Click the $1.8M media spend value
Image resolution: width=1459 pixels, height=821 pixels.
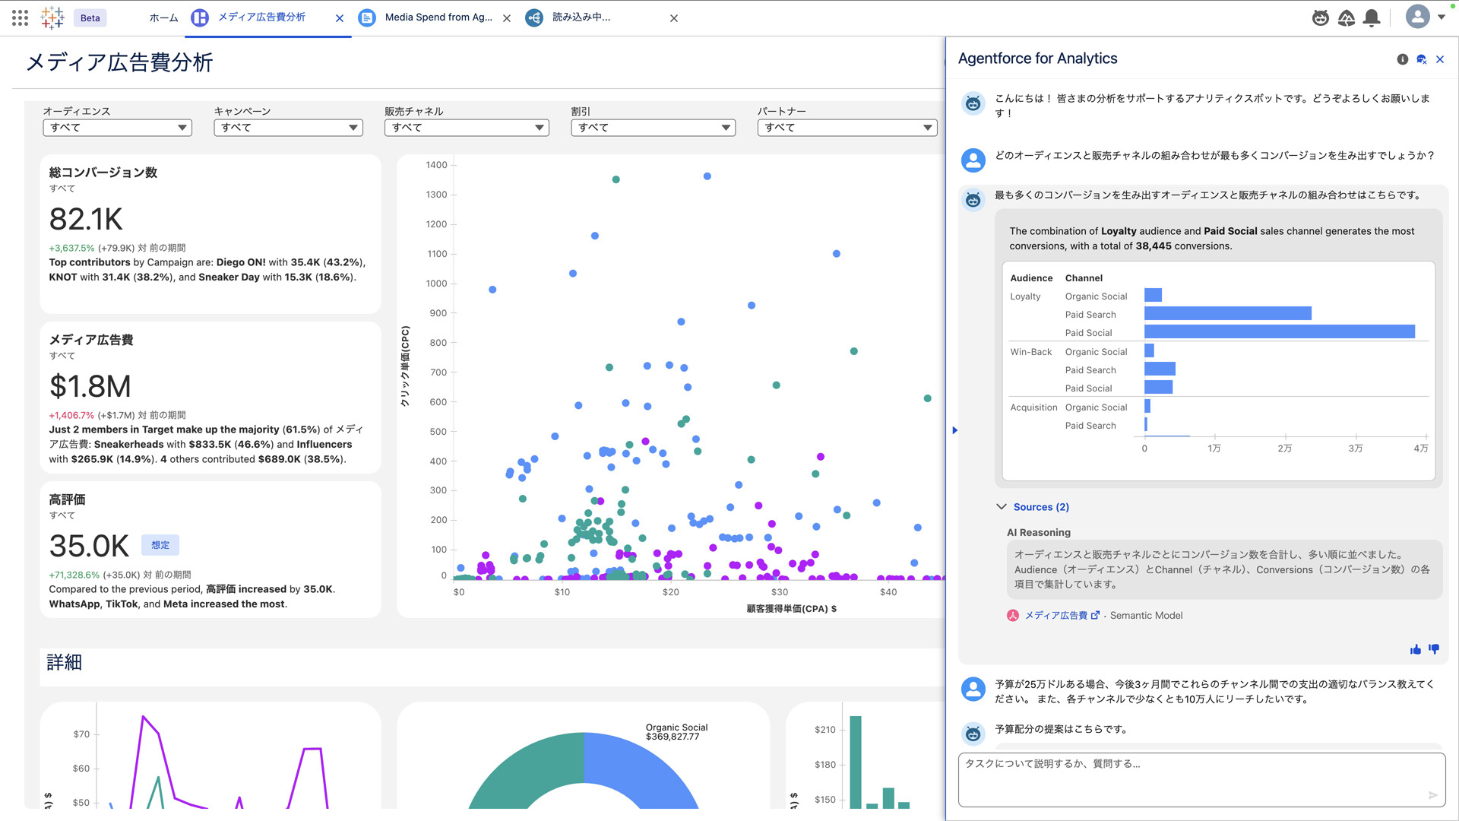90,386
